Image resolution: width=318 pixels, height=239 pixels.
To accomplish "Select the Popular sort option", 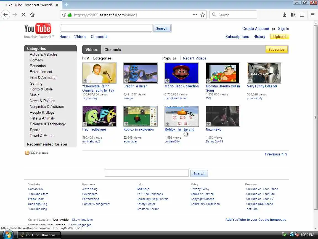I will click(x=169, y=58).
